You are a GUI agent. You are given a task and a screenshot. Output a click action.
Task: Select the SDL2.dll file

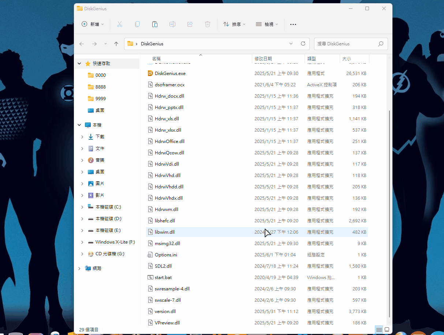click(257, 266)
